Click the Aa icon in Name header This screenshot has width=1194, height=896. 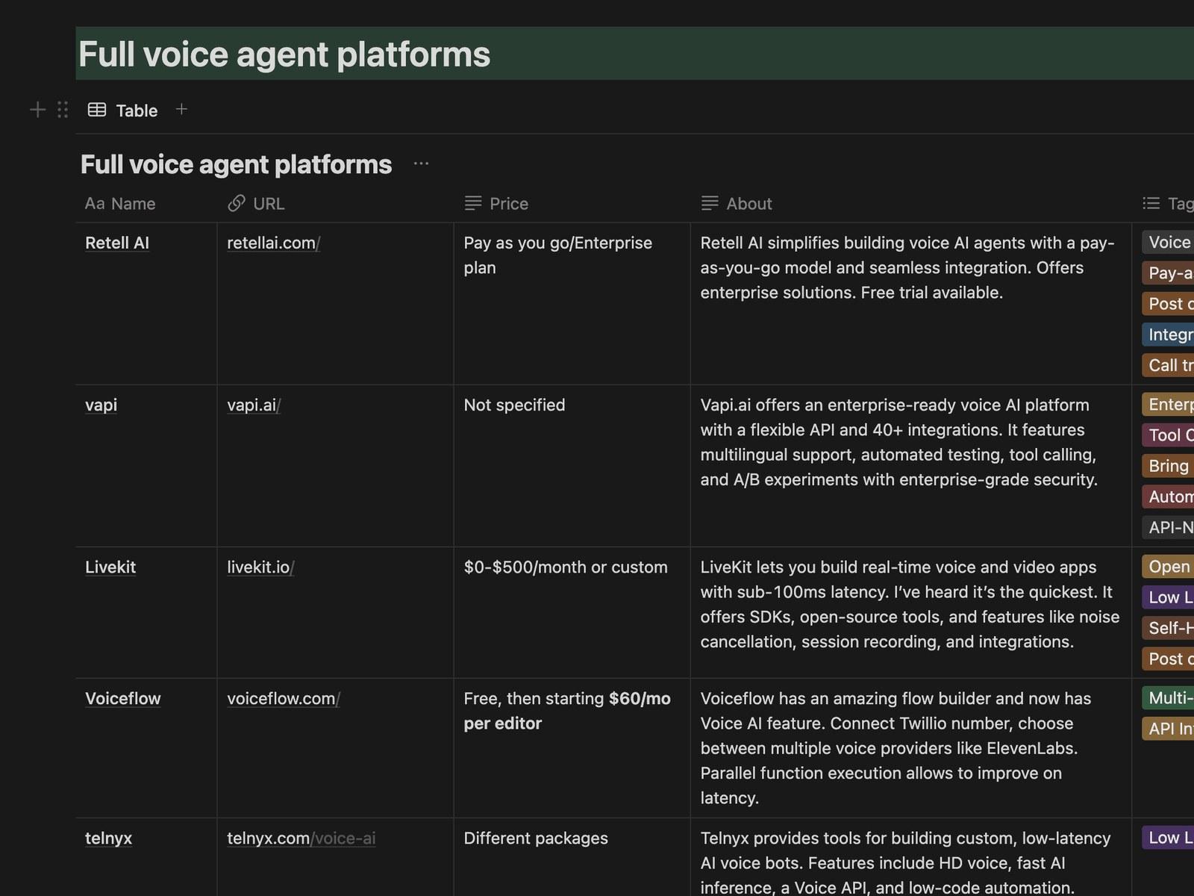95,203
